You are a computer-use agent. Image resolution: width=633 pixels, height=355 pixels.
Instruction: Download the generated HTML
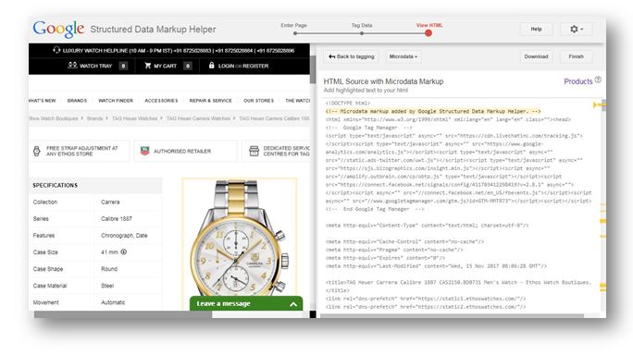(536, 56)
